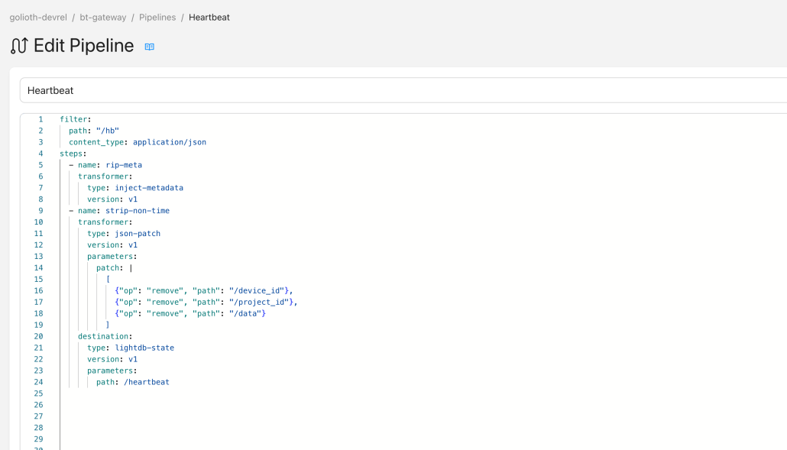The width and height of the screenshot is (787, 450).
Task: Click the remove /data patch line
Action: 190,313
